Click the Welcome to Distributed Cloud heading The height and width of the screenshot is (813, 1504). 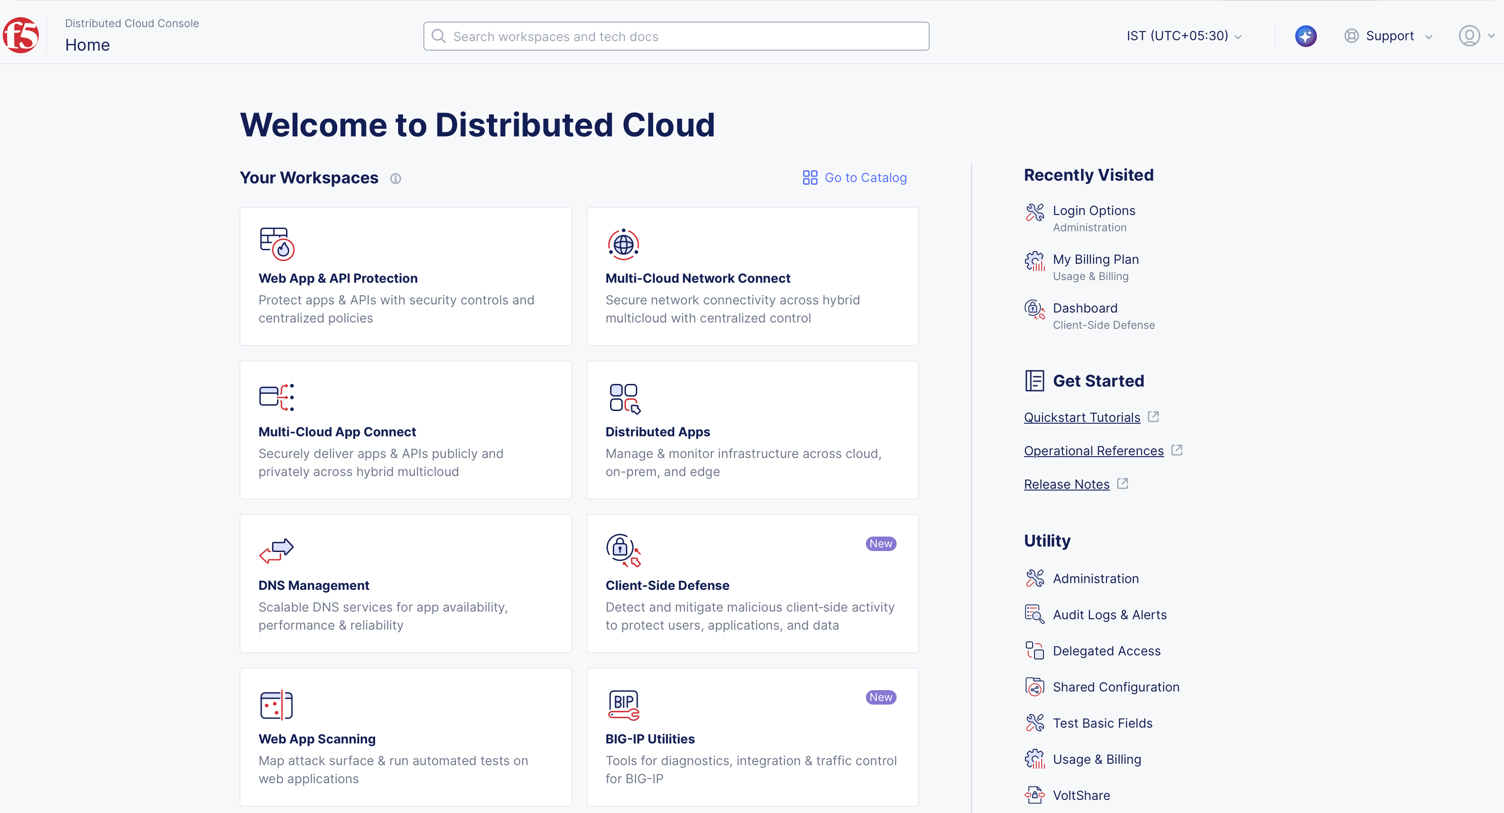(x=478, y=125)
